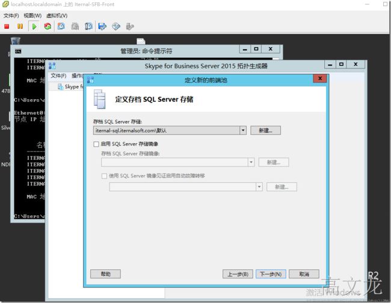This screenshot has height=303, width=391.
Task: Click the take snapshot toolbar icon
Action: click(61, 26)
